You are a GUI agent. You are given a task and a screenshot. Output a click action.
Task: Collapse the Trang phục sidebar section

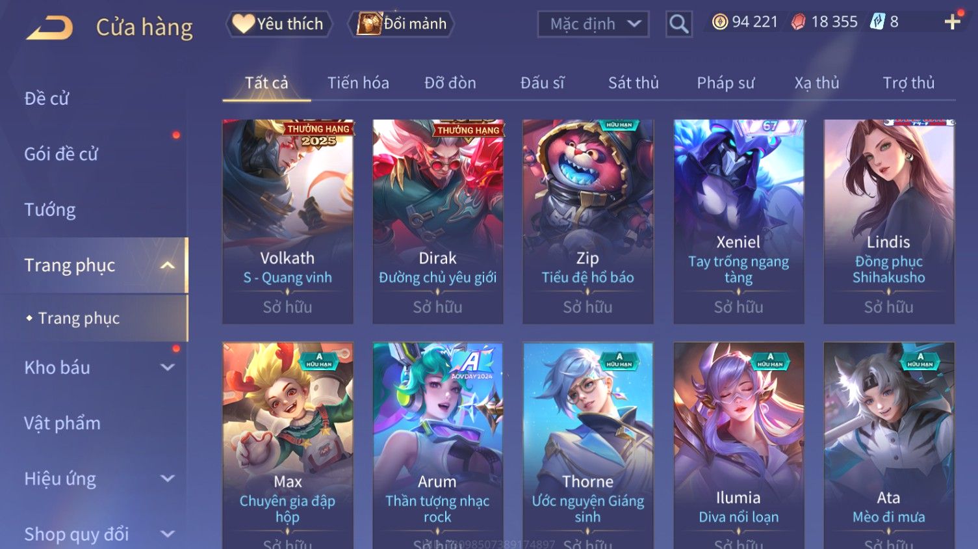click(x=168, y=265)
